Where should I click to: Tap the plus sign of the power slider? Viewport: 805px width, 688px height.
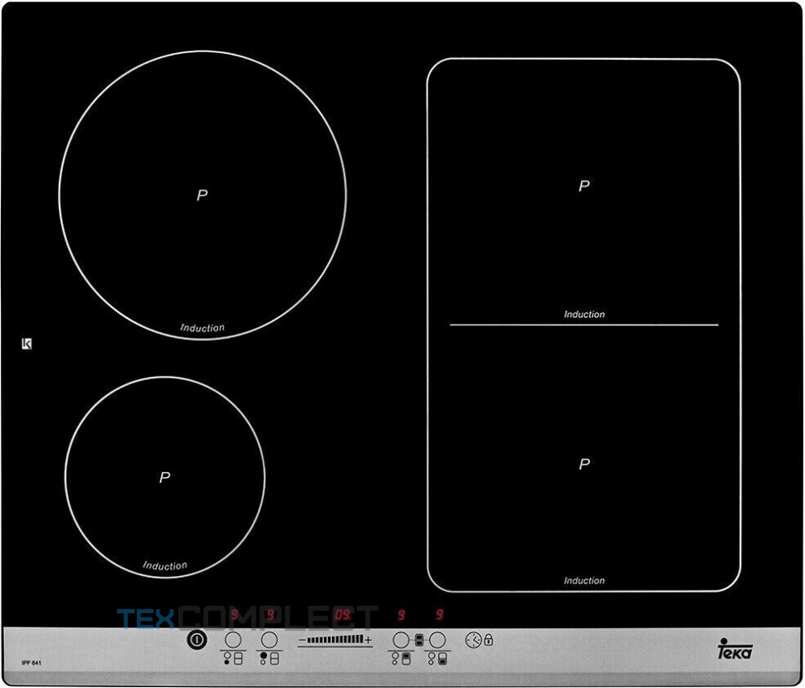coord(368,640)
